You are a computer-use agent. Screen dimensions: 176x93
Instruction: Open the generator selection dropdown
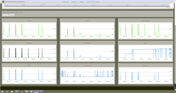[x=6, y=15]
